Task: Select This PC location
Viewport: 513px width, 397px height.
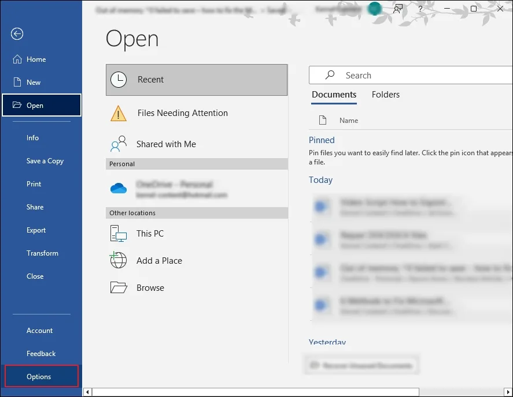Action: tap(197, 234)
